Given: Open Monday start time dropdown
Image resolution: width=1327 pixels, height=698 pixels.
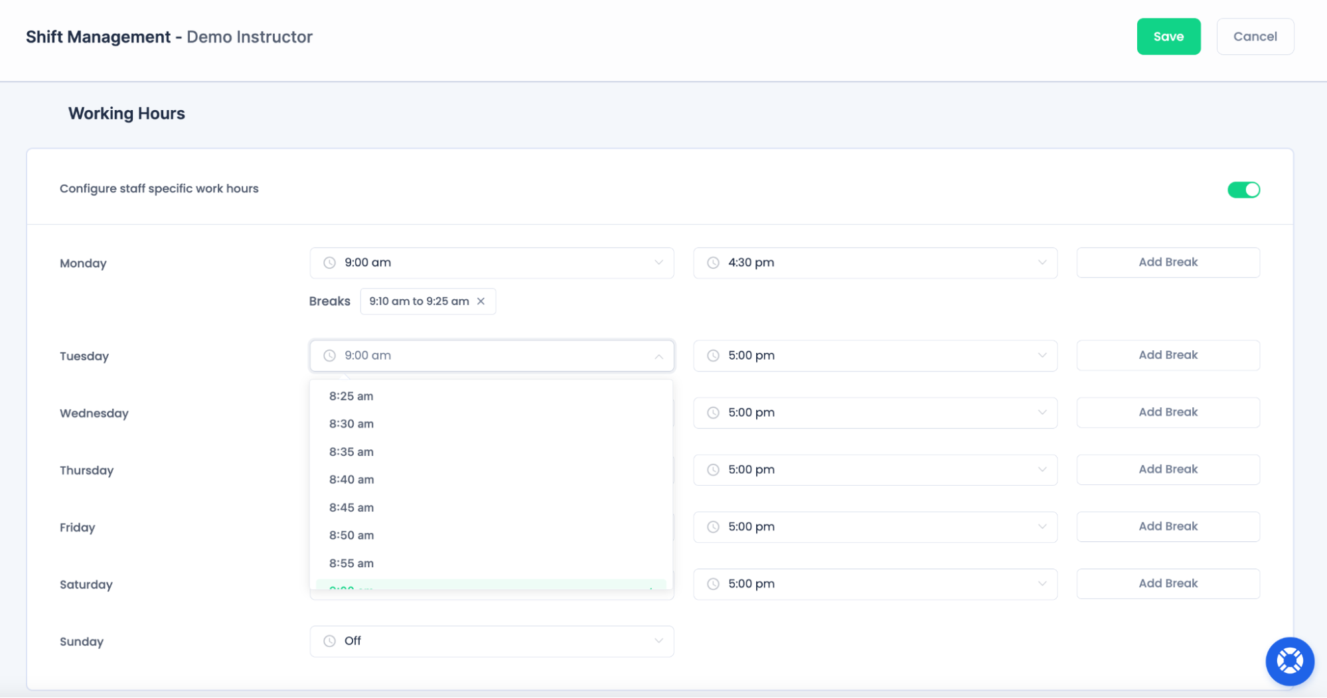Looking at the screenshot, I should [x=491, y=263].
